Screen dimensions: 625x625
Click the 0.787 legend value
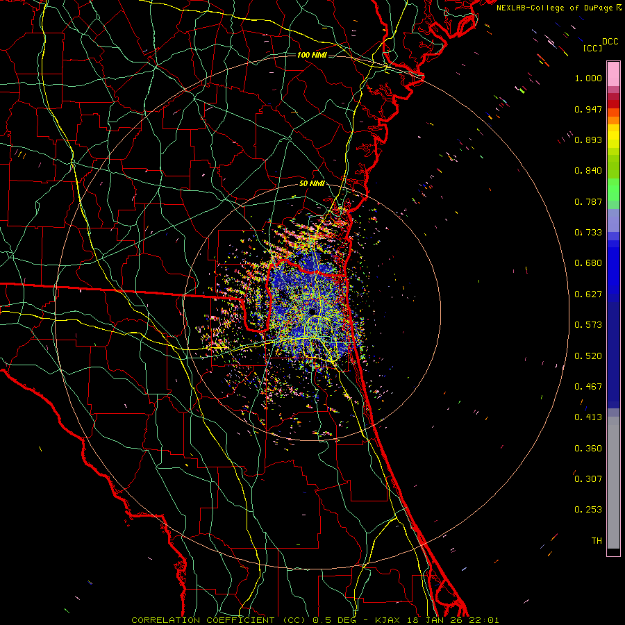tap(588, 201)
